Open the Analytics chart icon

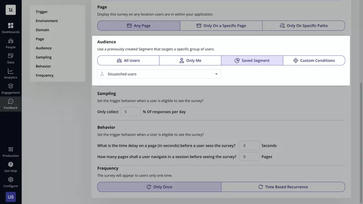pos(10,71)
